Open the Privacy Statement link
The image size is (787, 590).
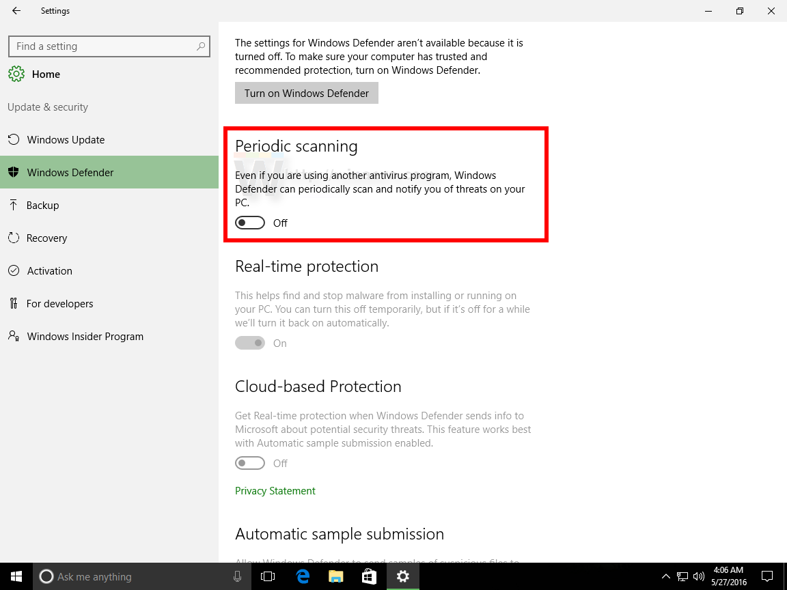275,490
